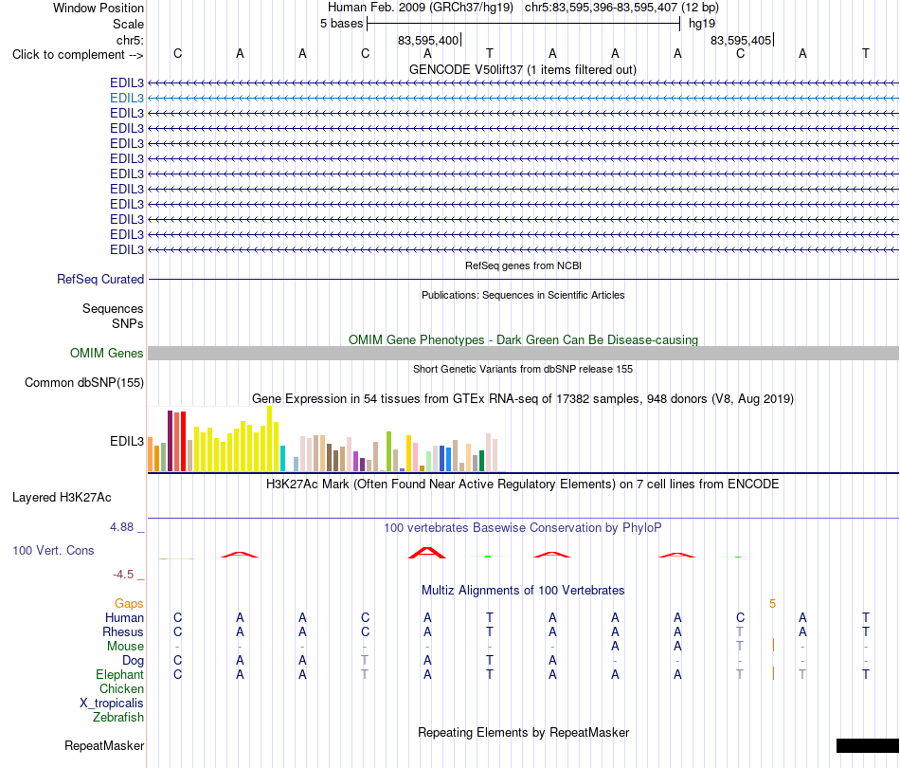Click the 4.88 PhyloP upper scale value
The width and height of the screenshot is (900, 768).
click(x=121, y=527)
